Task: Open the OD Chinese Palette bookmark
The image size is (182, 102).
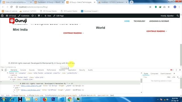Action: 49,11
